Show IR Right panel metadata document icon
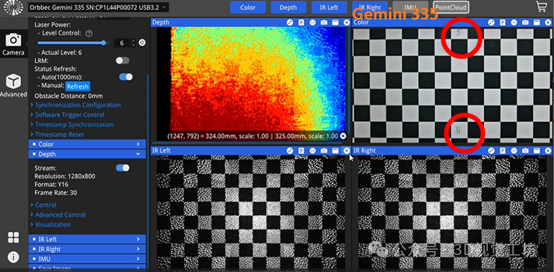This screenshot has width=554, height=272. pos(502,151)
